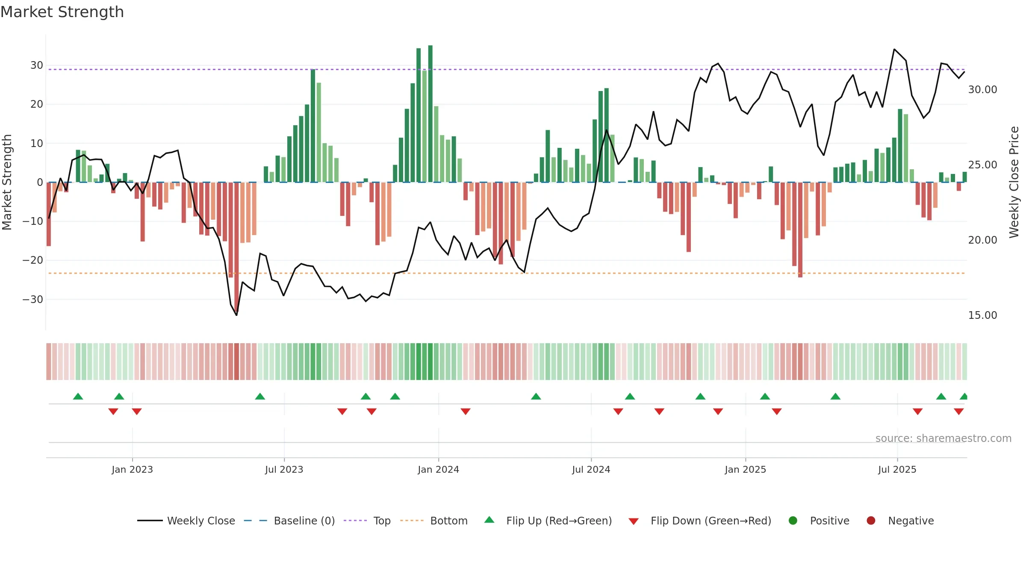Viewport: 1026px width, 577px height.
Task: Click the Weekly Close Price axis title
Action: click(1014, 182)
